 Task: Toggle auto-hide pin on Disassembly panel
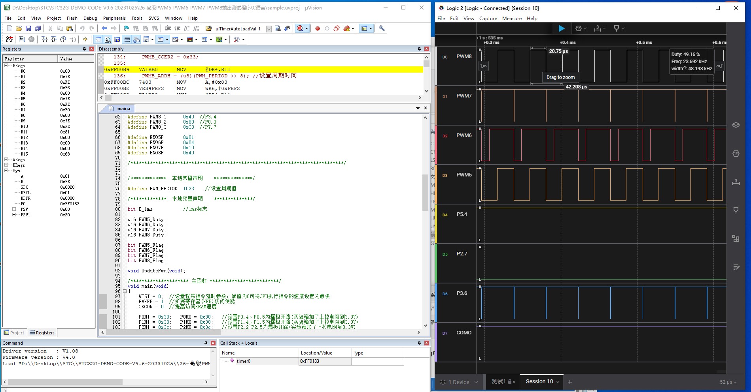[419, 49]
